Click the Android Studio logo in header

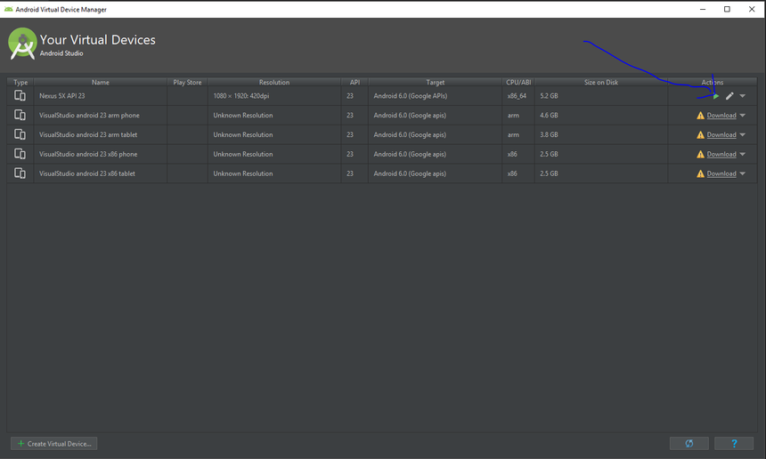pyautogui.click(x=22, y=43)
